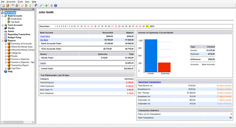The image size is (236, 128).
Task: Collapse the Reports tree node
Action: tap(2, 41)
